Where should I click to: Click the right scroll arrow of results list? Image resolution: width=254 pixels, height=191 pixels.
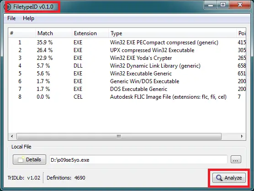(242, 136)
